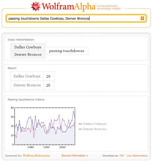This screenshot has width=153, height=162.
Task: Click the Denver Broncos result row label
Action: (x=27, y=85)
